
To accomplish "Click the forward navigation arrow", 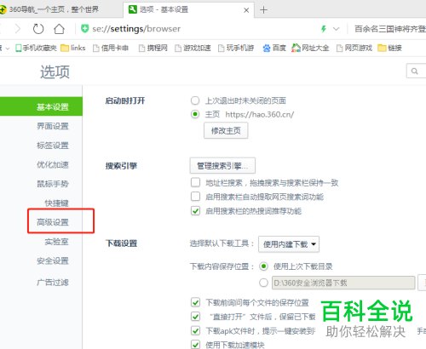I will point(18,29).
